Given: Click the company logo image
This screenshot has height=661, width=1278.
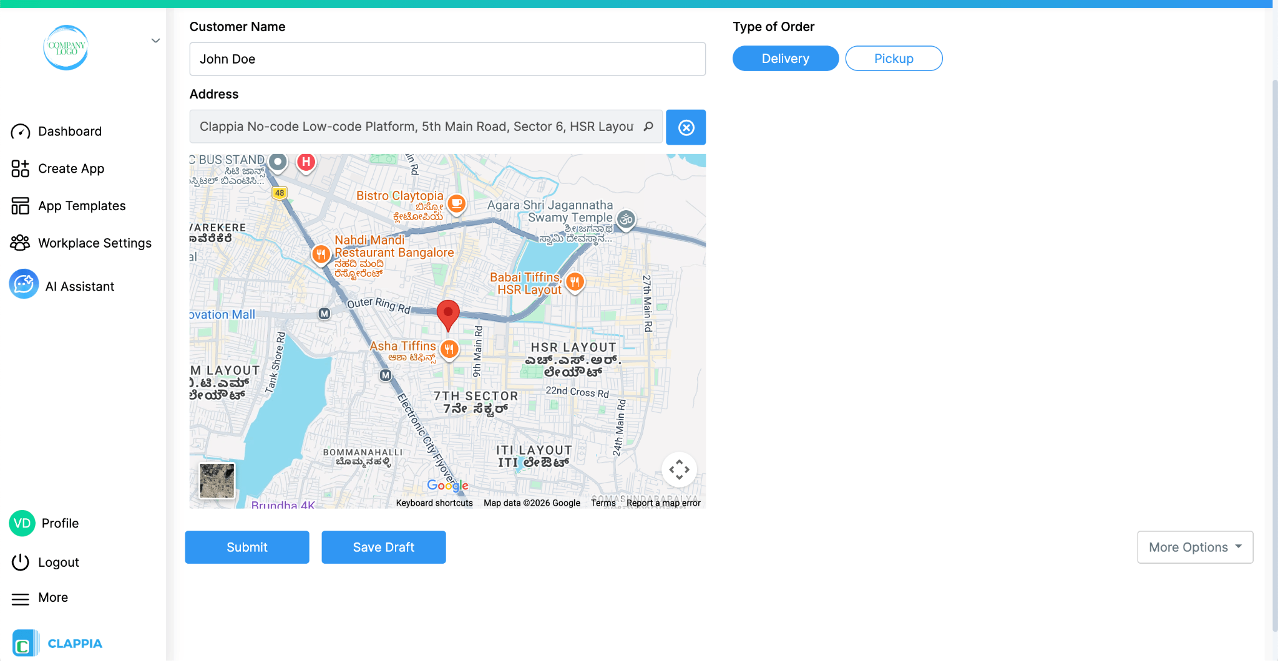Looking at the screenshot, I should point(66,48).
